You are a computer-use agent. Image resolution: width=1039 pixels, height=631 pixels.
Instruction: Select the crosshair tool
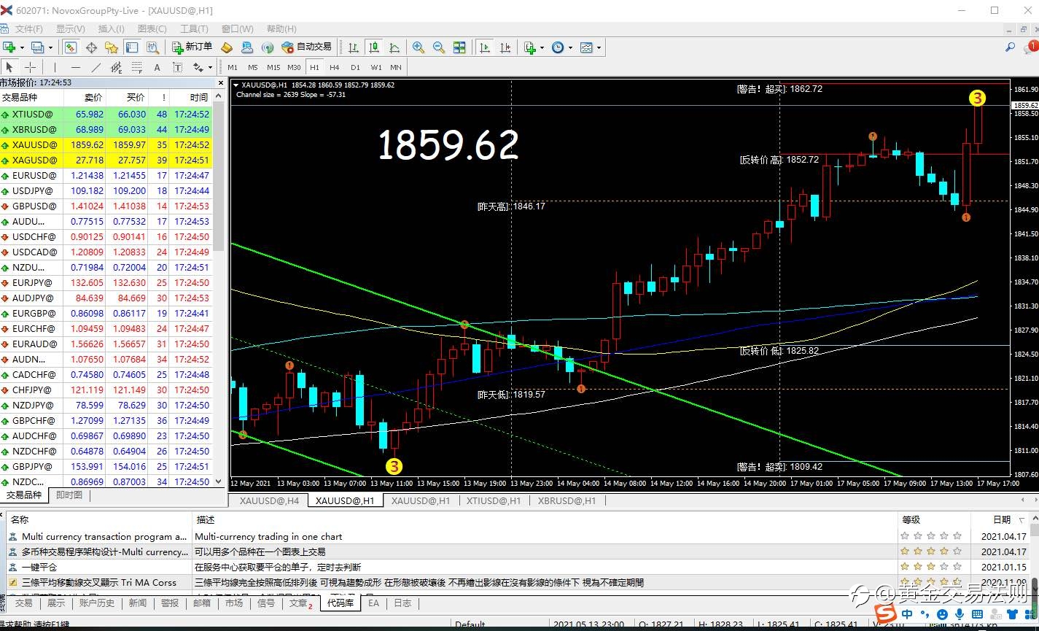tap(30, 67)
